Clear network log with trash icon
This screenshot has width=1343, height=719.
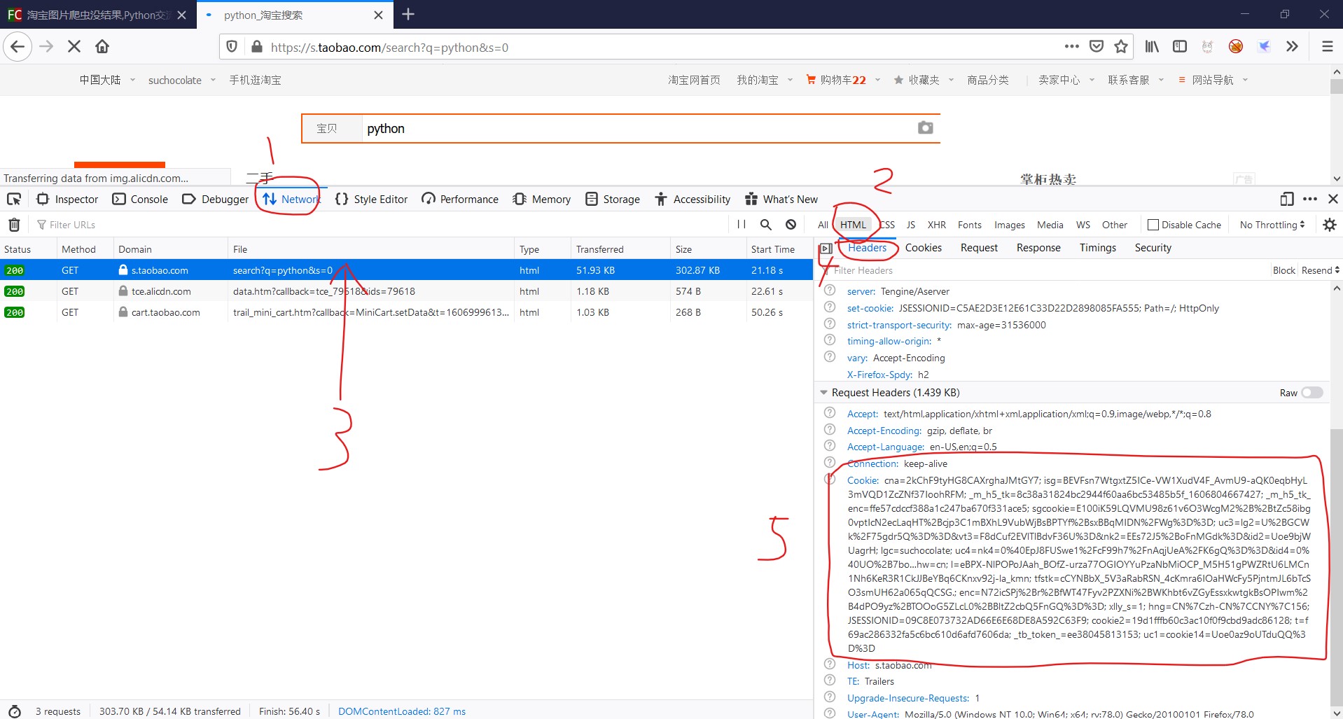(x=14, y=225)
